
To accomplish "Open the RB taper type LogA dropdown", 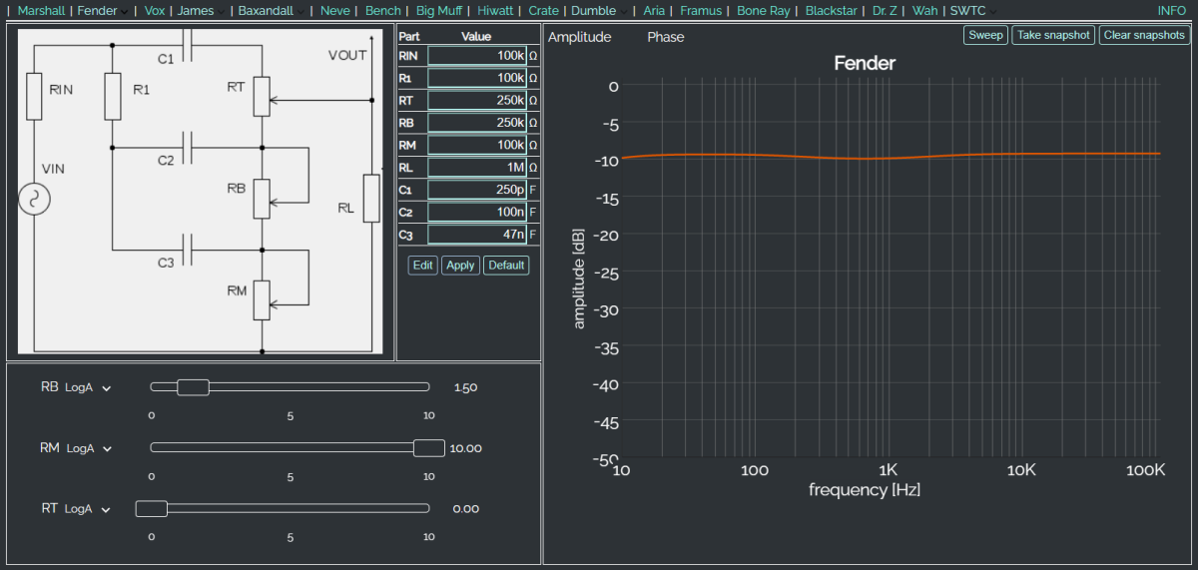I will click(89, 388).
